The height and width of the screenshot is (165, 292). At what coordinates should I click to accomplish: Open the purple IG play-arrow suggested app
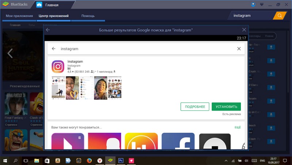coord(68,141)
